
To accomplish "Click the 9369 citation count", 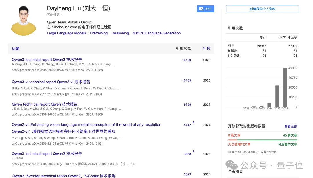I will [187, 104].
